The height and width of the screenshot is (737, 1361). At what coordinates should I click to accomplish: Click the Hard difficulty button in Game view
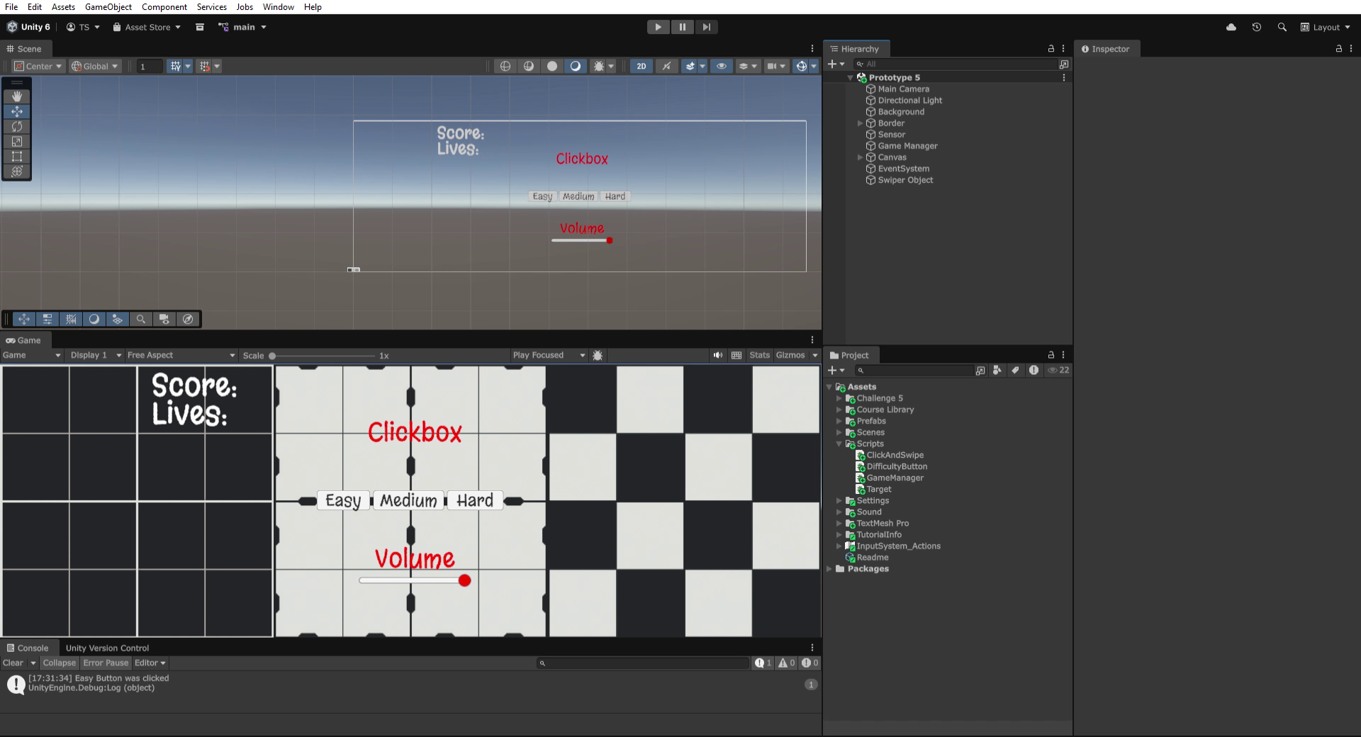click(474, 500)
